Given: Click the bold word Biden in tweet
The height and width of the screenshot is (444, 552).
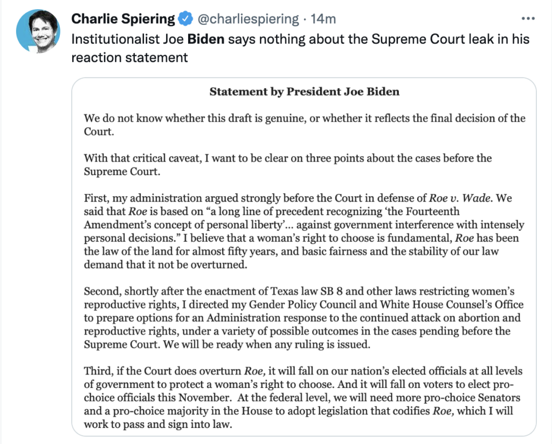Looking at the screenshot, I should tap(205, 39).
